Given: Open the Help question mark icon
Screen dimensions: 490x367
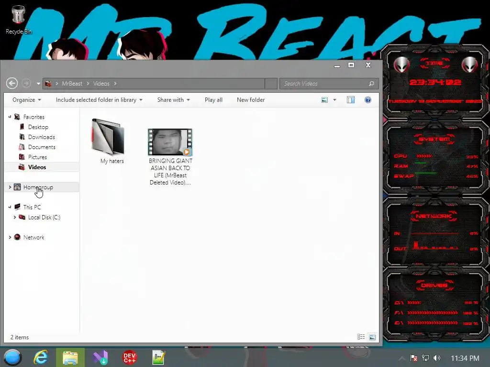Looking at the screenshot, I should [368, 100].
